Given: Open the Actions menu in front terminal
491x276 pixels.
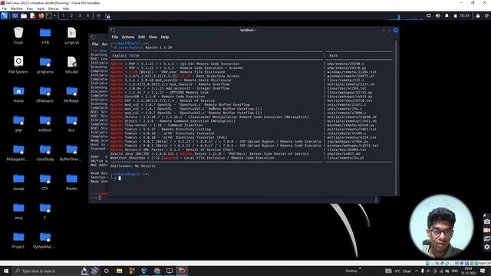Looking at the screenshot, I should tap(128, 37).
